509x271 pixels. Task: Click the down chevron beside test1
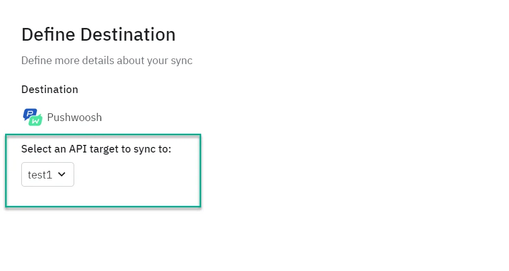62,174
